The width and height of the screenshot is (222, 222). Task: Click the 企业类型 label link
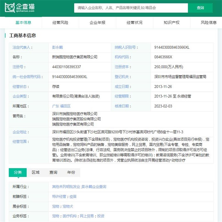tap(20, 96)
